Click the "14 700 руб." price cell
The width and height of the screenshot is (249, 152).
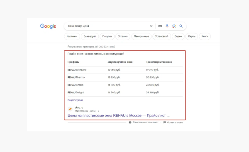pos(114,85)
